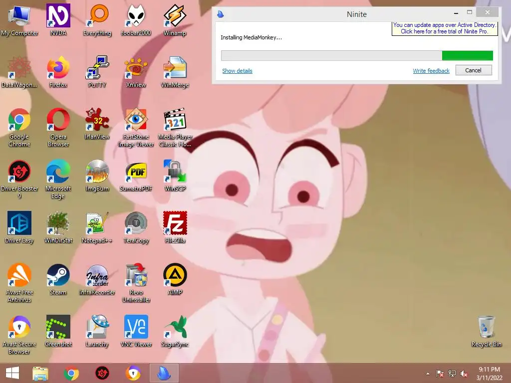Select the InfraRecorder shortcut icon

point(97,279)
